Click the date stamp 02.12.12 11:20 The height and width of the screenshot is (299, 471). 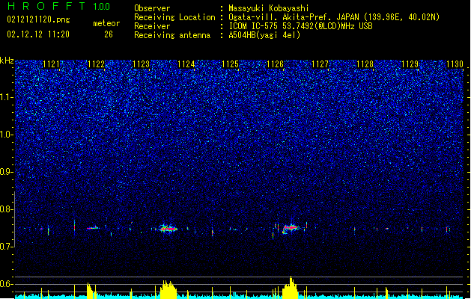click(38, 34)
